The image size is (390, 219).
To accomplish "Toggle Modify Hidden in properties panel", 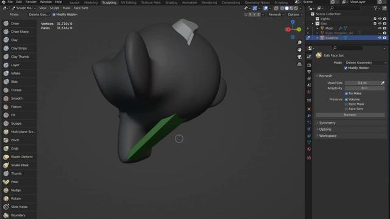I will tap(346, 68).
